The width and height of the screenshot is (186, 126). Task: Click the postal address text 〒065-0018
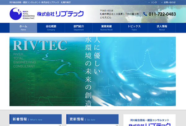pos(106,11)
